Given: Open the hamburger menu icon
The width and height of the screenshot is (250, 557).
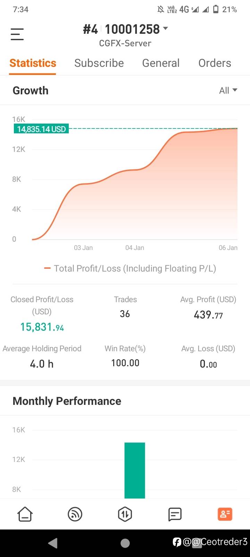Looking at the screenshot, I should coord(17,34).
